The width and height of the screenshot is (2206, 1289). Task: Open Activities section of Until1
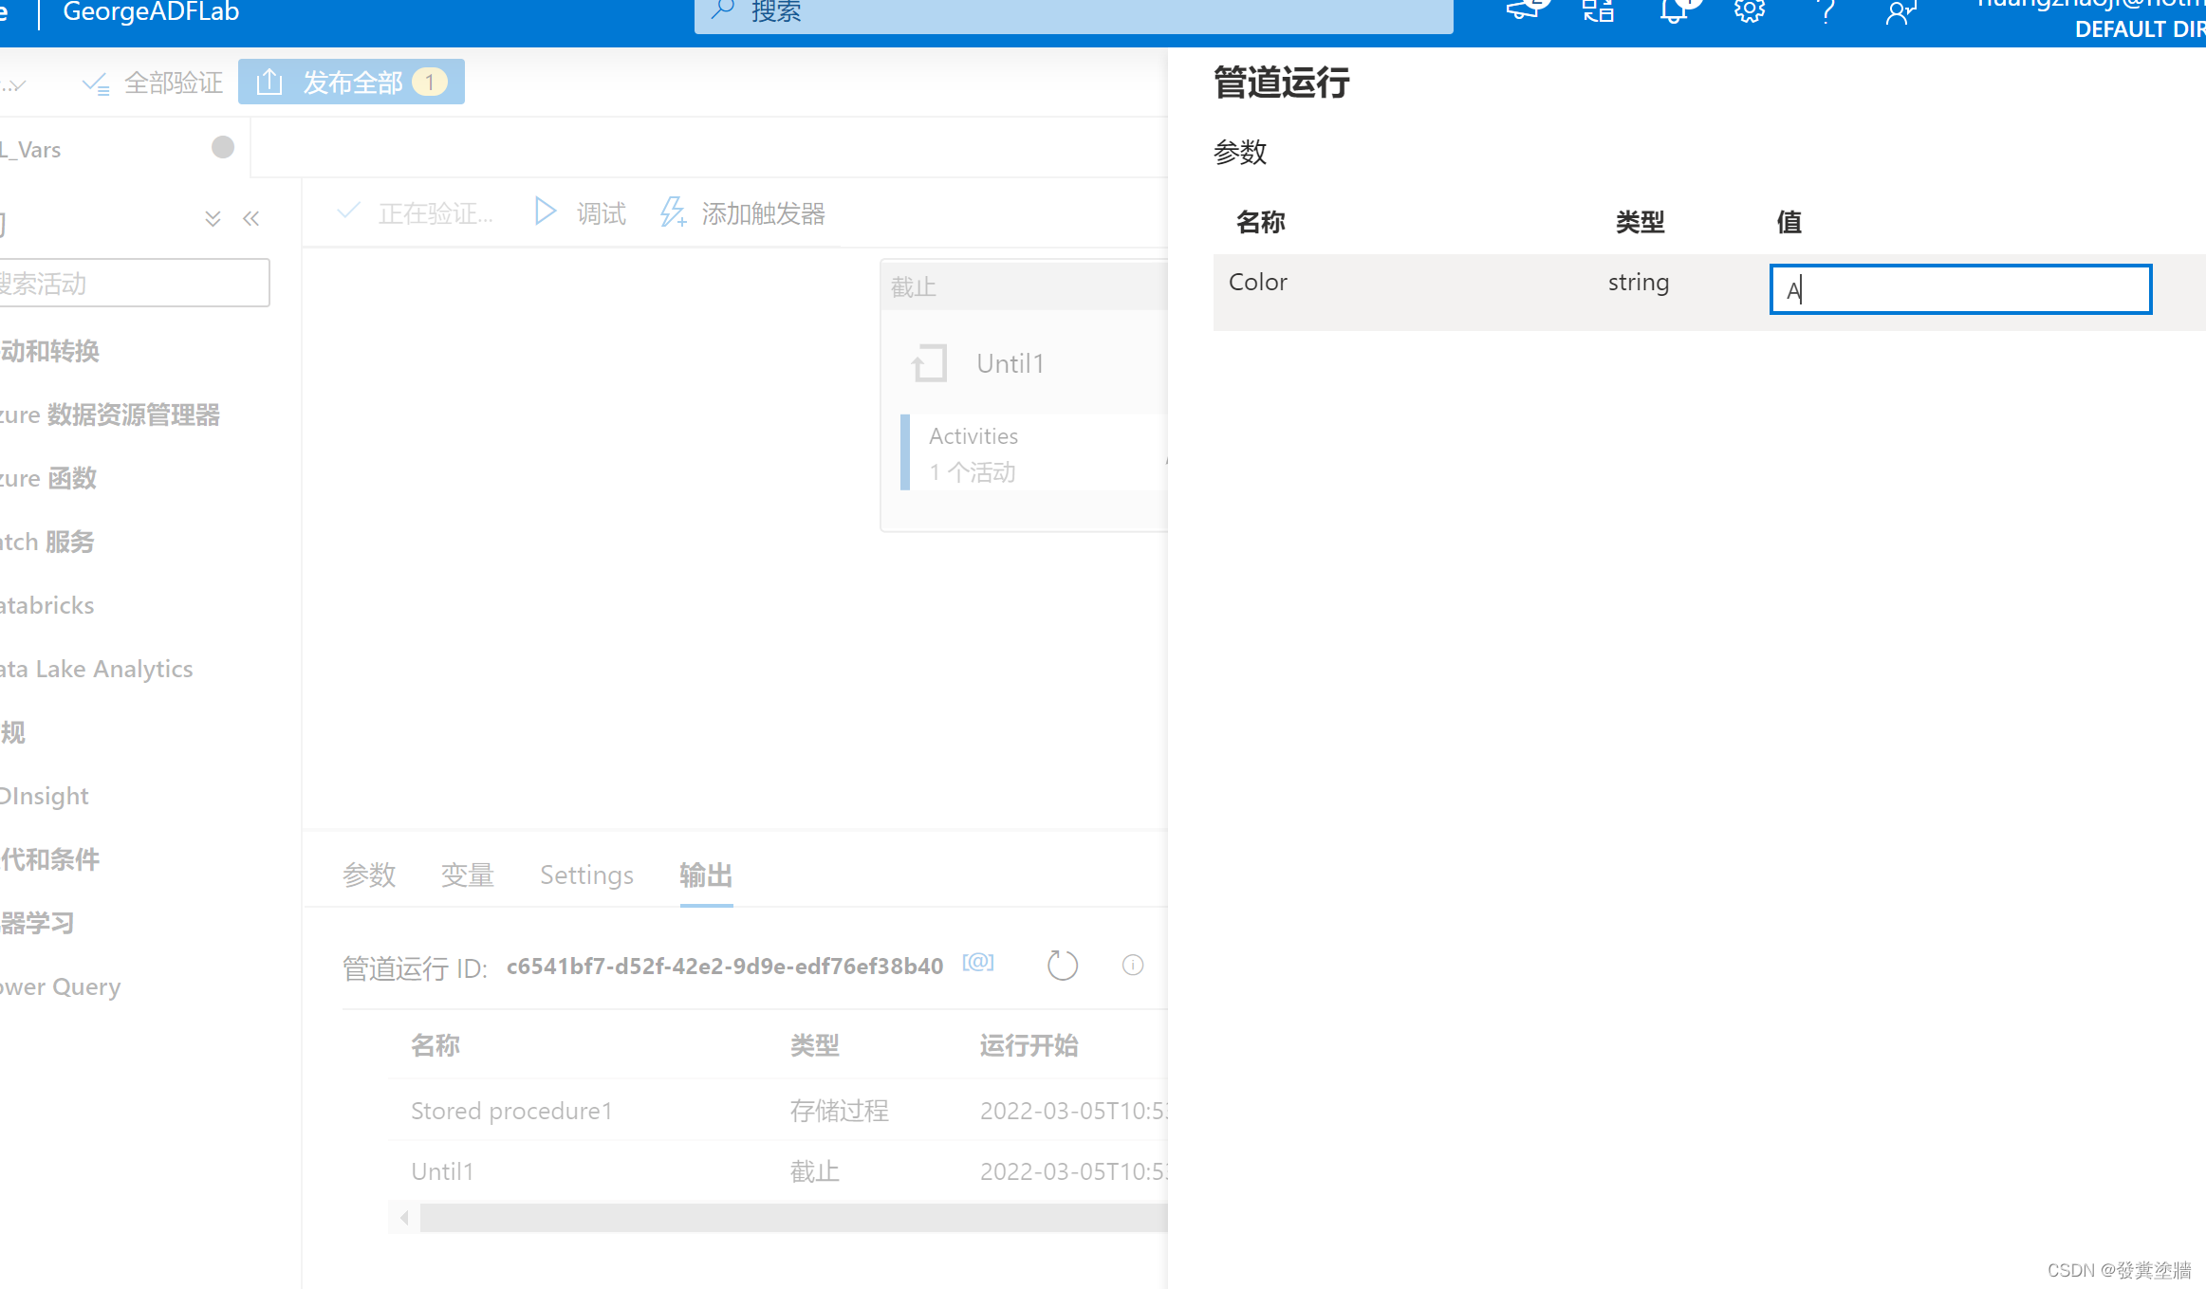click(x=1033, y=452)
